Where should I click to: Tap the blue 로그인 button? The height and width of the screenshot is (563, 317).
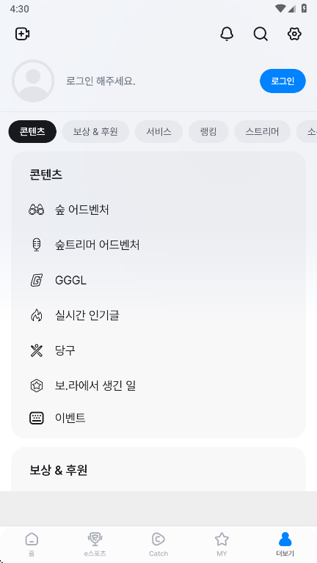283,81
